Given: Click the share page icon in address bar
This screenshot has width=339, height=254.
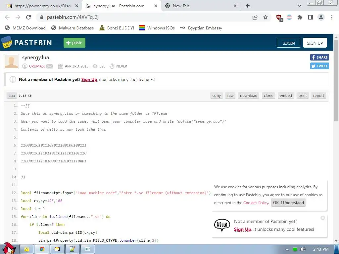Looking at the screenshot, I should coord(255,17).
